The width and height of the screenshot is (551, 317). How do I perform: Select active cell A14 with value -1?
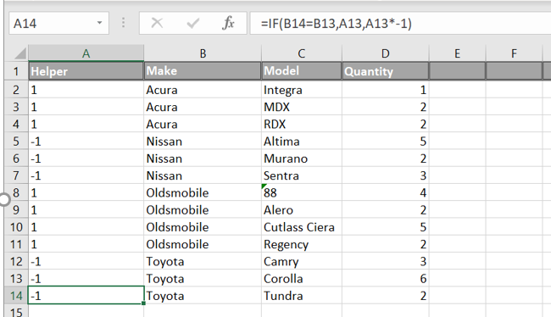(x=86, y=296)
